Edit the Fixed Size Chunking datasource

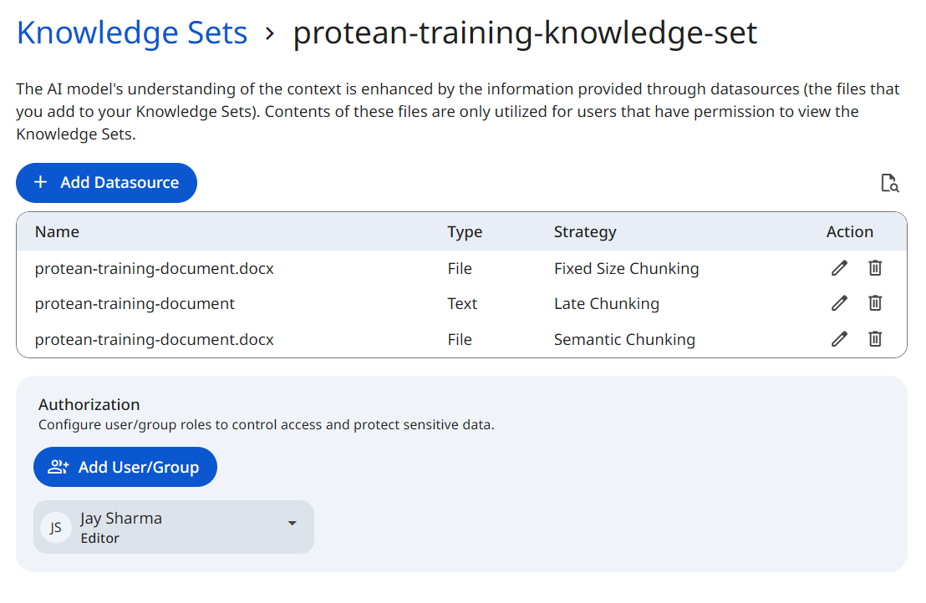coord(839,268)
